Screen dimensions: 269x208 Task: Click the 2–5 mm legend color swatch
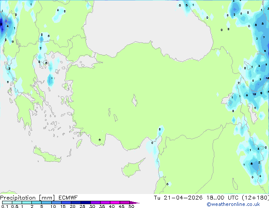[36, 202]
